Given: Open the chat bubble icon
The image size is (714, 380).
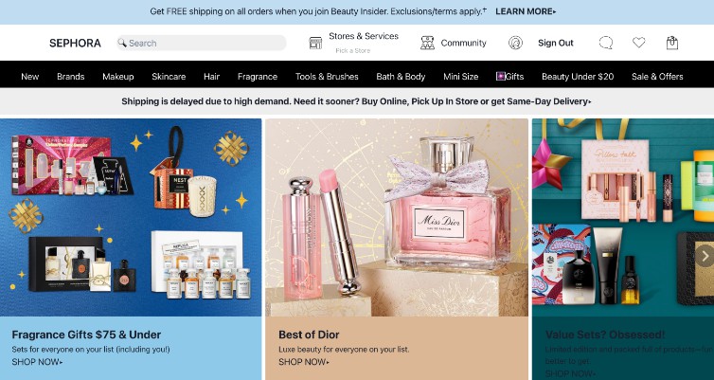Looking at the screenshot, I should 606,43.
